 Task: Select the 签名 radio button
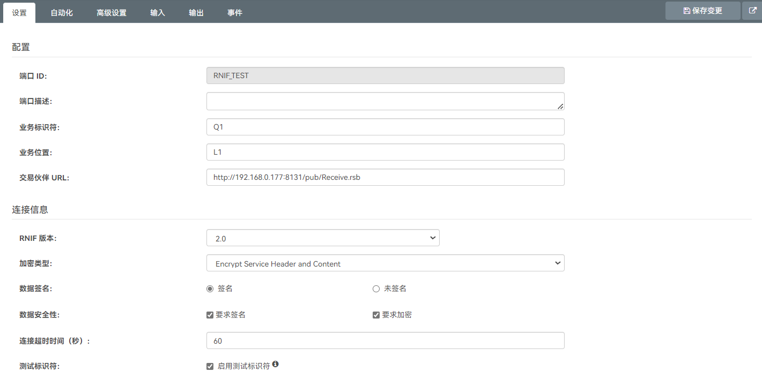point(210,289)
